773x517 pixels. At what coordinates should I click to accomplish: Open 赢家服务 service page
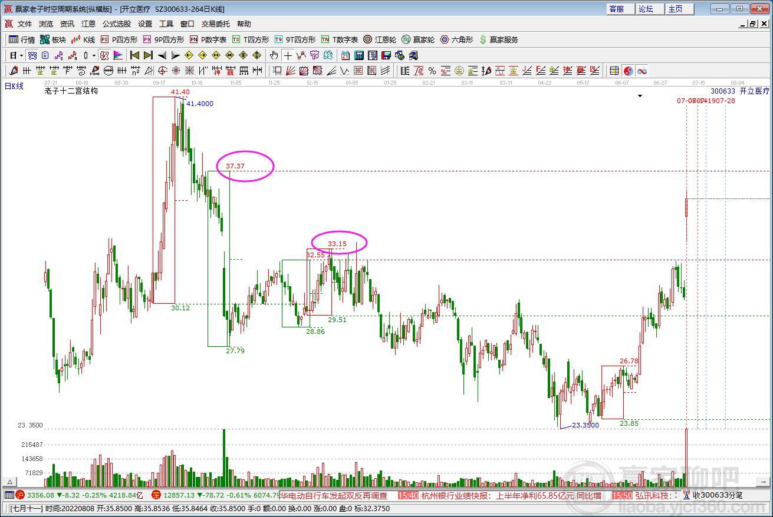[x=498, y=39]
